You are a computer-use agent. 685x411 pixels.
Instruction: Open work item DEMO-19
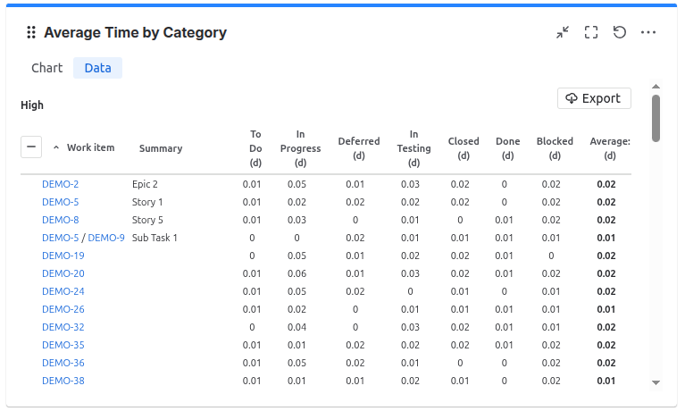pos(63,256)
